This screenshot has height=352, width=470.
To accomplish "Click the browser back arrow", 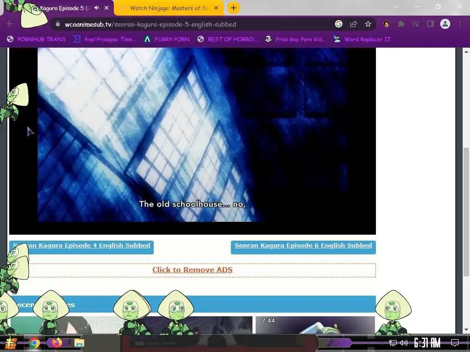I will (x=10, y=24).
